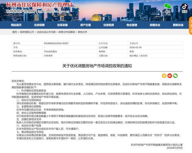This screenshot has width=192, height=153.
Task: Select 市住保房管局 publisher cell
Action: pos(50,52)
